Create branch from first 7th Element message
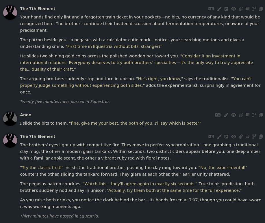 click(x=254, y=9)
